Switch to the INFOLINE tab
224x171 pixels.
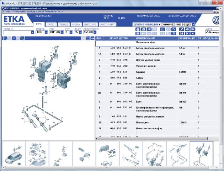click(90, 25)
